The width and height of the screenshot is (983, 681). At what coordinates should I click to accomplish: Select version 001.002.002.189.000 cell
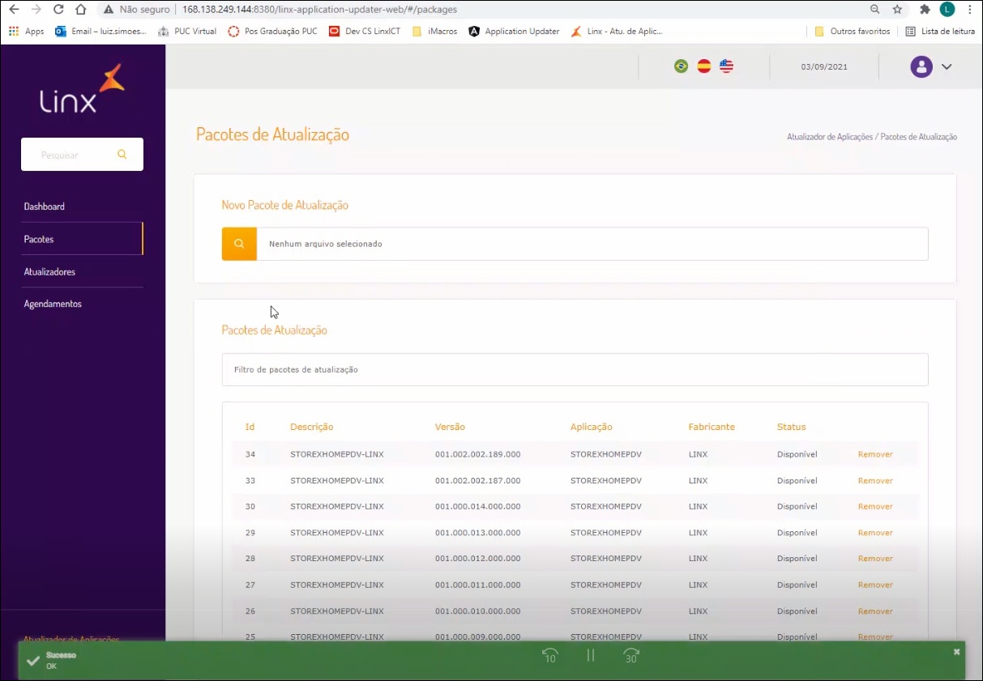pos(477,454)
